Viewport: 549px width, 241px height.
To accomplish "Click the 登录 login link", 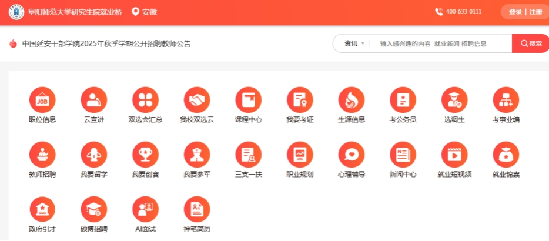I will pyautogui.click(x=515, y=12).
